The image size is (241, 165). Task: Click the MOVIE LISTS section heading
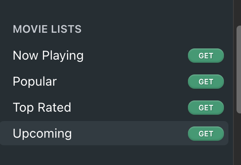pos(47,29)
